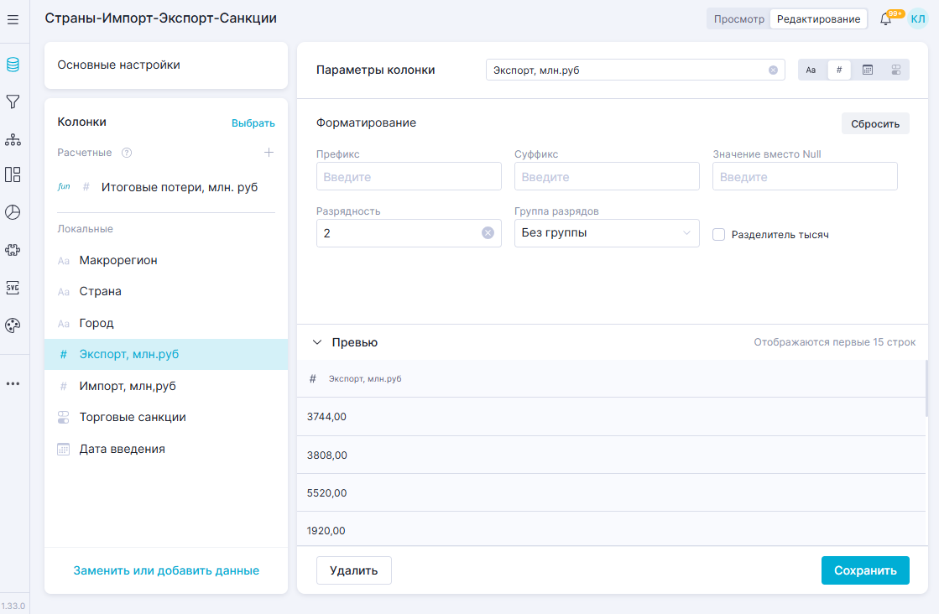This screenshot has height=614, width=939.
Task: Click the Сохранить button
Action: (x=865, y=570)
